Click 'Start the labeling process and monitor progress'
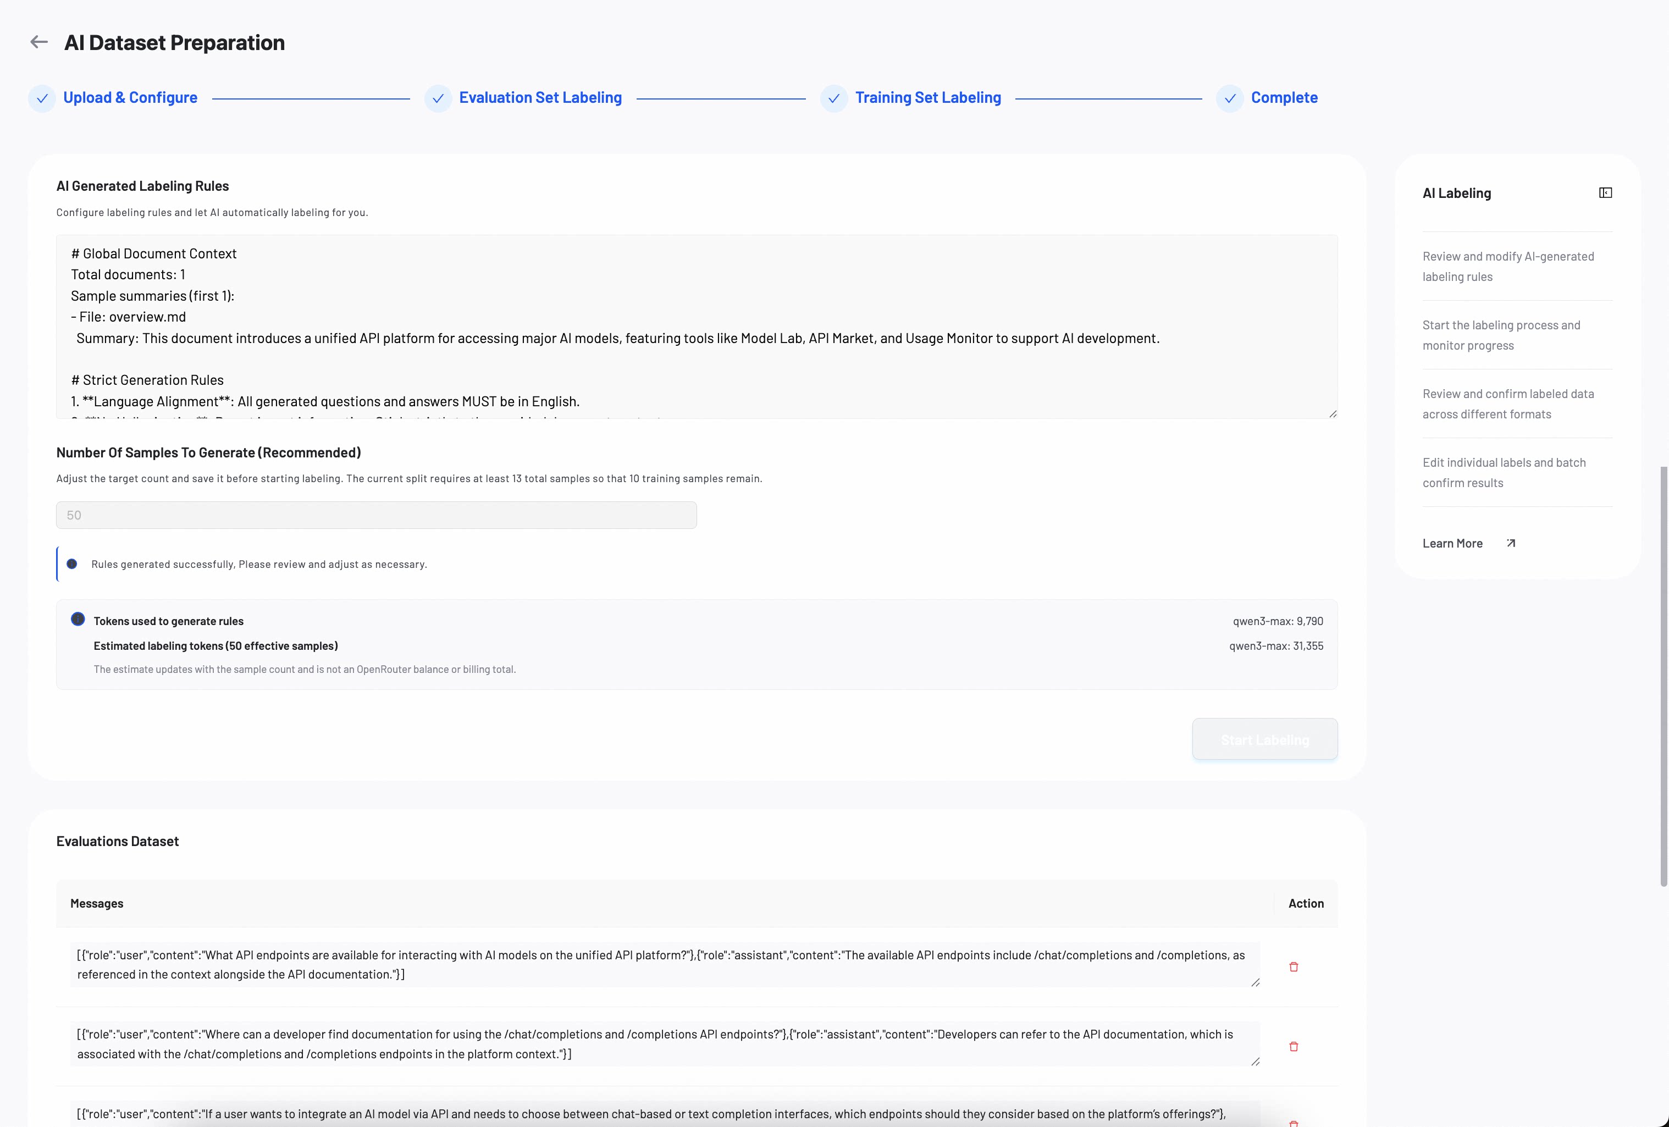This screenshot has width=1669, height=1127. 1502,335
